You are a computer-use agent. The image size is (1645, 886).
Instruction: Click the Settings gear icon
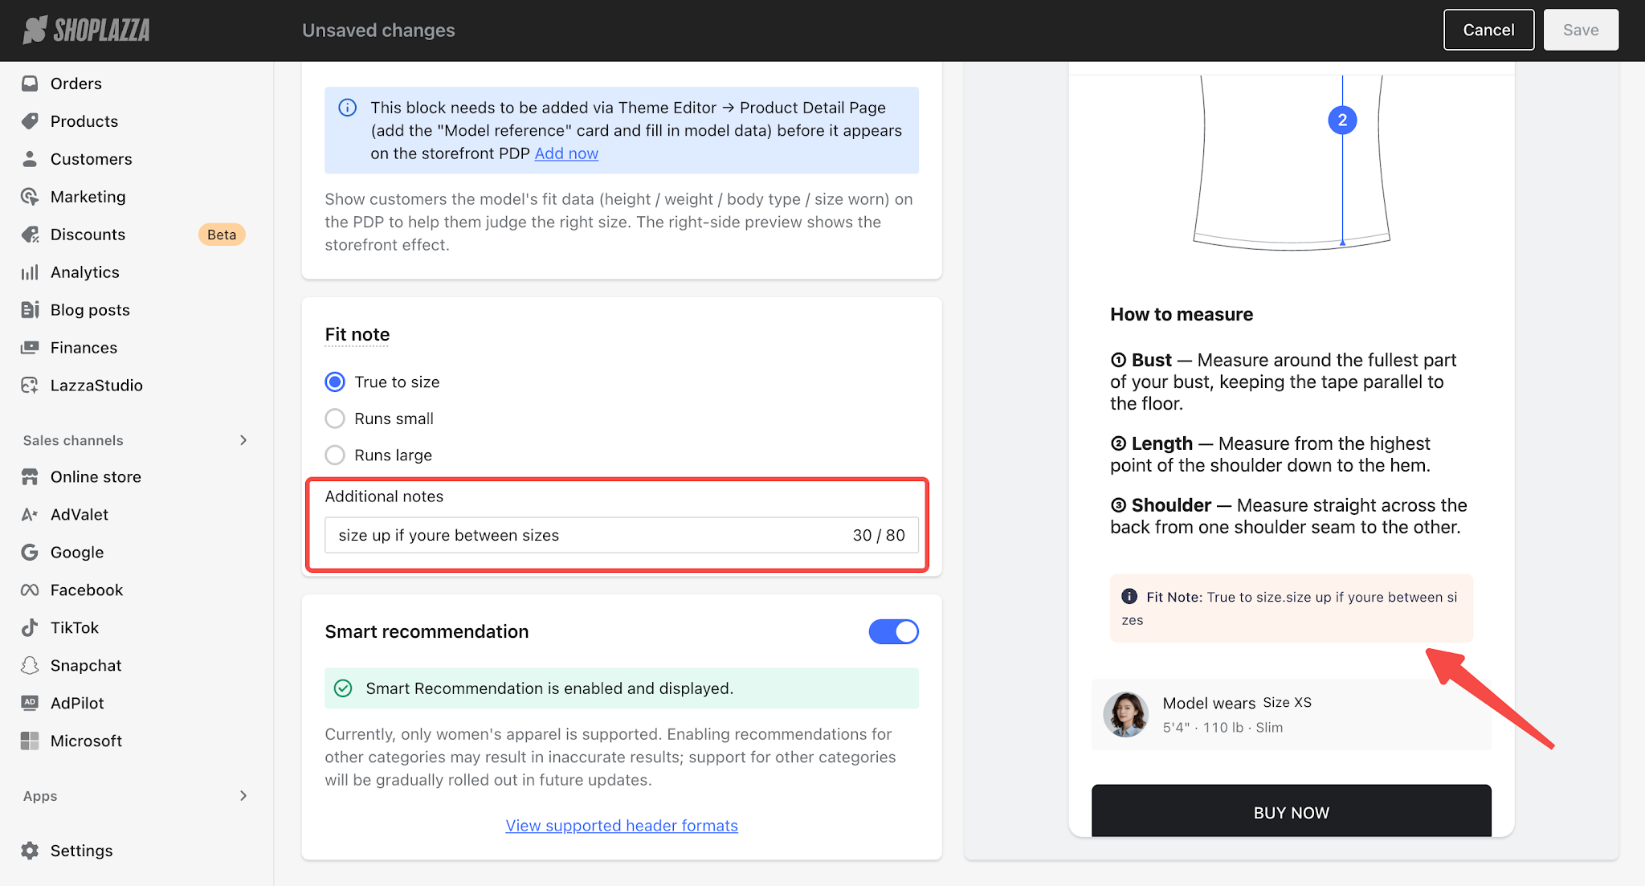point(30,851)
